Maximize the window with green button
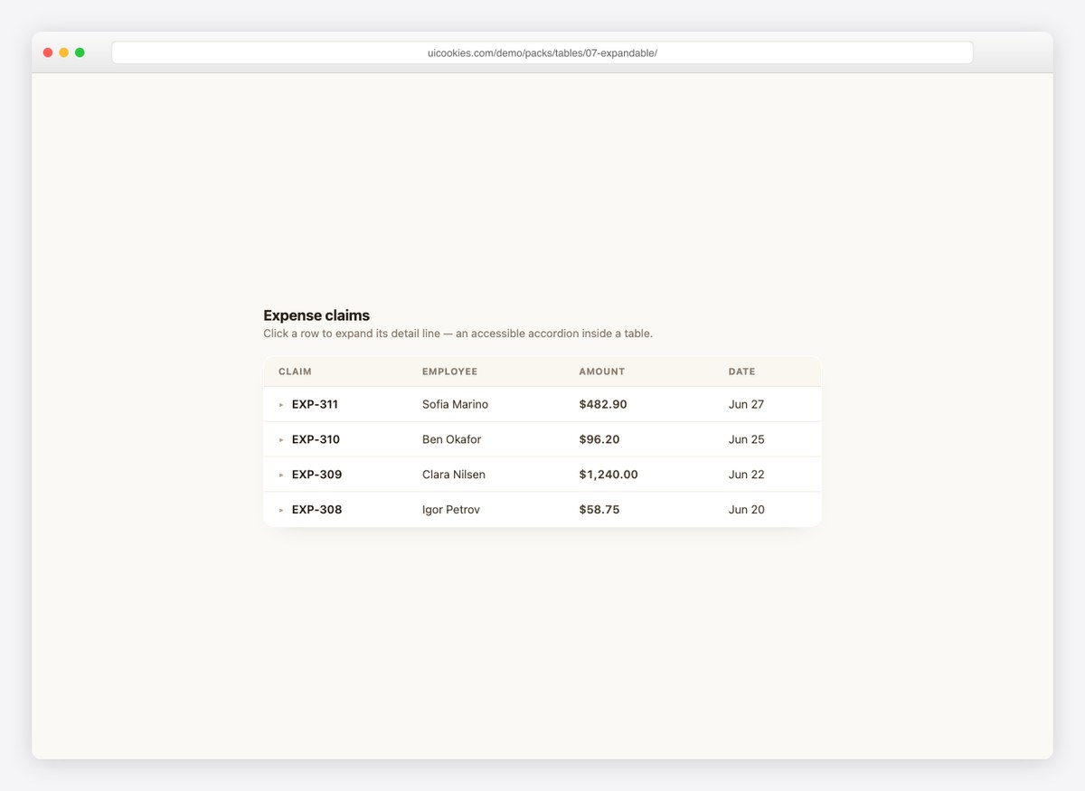This screenshot has width=1085, height=791. [x=80, y=52]
